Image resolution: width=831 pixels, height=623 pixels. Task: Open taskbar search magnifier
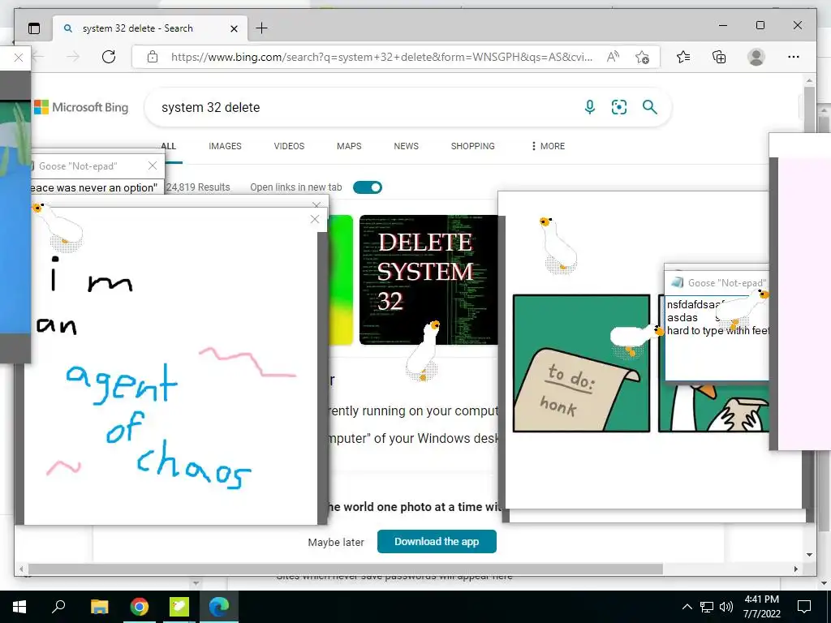58,607
